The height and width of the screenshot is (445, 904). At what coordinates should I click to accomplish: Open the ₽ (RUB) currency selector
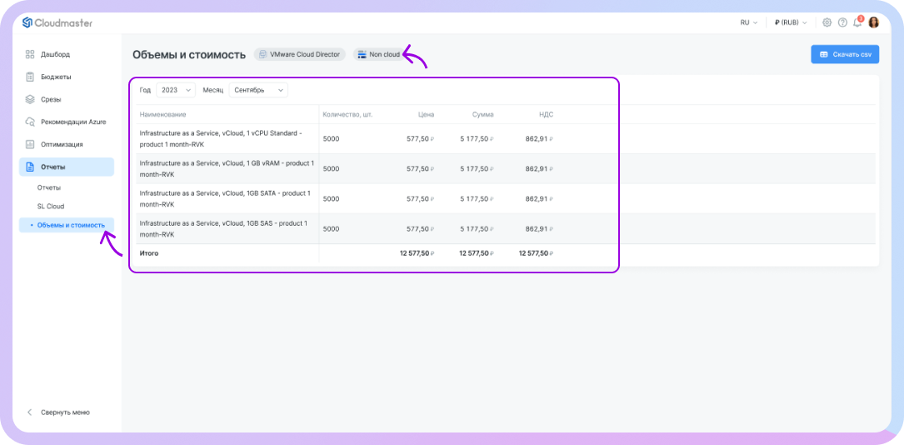792,22
